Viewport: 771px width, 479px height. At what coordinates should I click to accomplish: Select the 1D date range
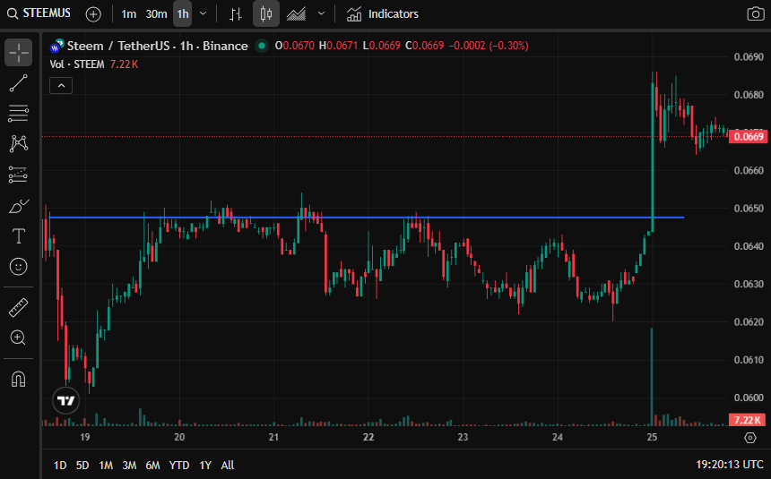(x=60, y=466)
